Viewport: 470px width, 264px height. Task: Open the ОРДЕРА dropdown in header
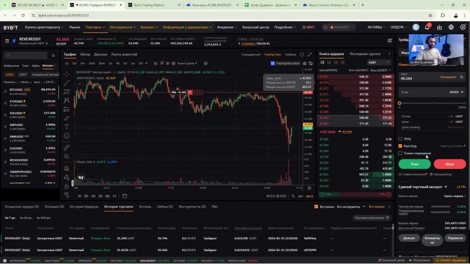[399, 27]
